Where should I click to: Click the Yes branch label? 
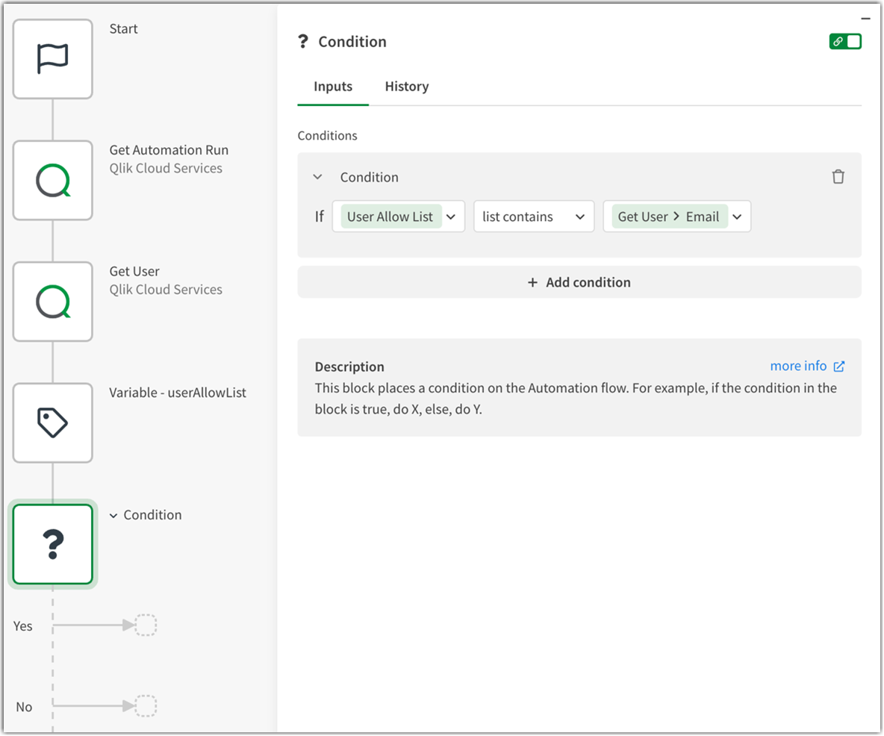pos(23,626)
